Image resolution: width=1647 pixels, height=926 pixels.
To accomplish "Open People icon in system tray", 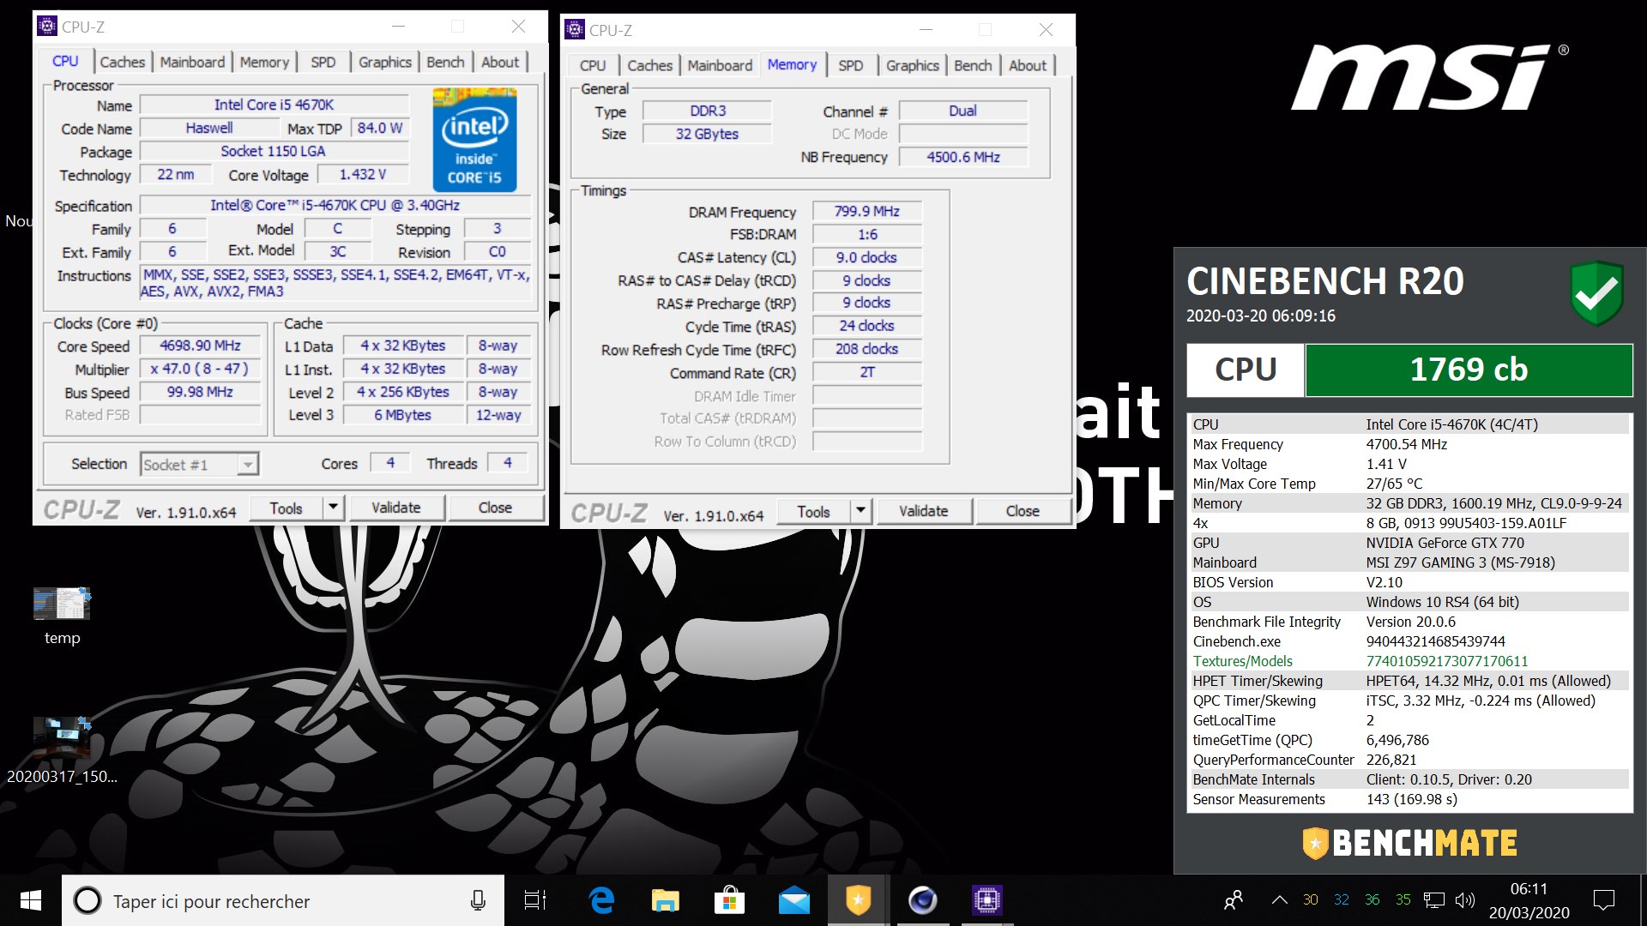I will 1234,900.
